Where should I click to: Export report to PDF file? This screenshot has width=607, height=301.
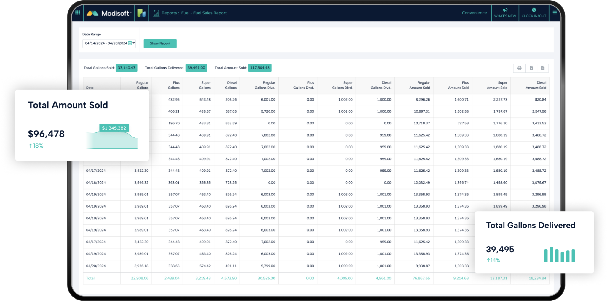[x=543, y=68]
